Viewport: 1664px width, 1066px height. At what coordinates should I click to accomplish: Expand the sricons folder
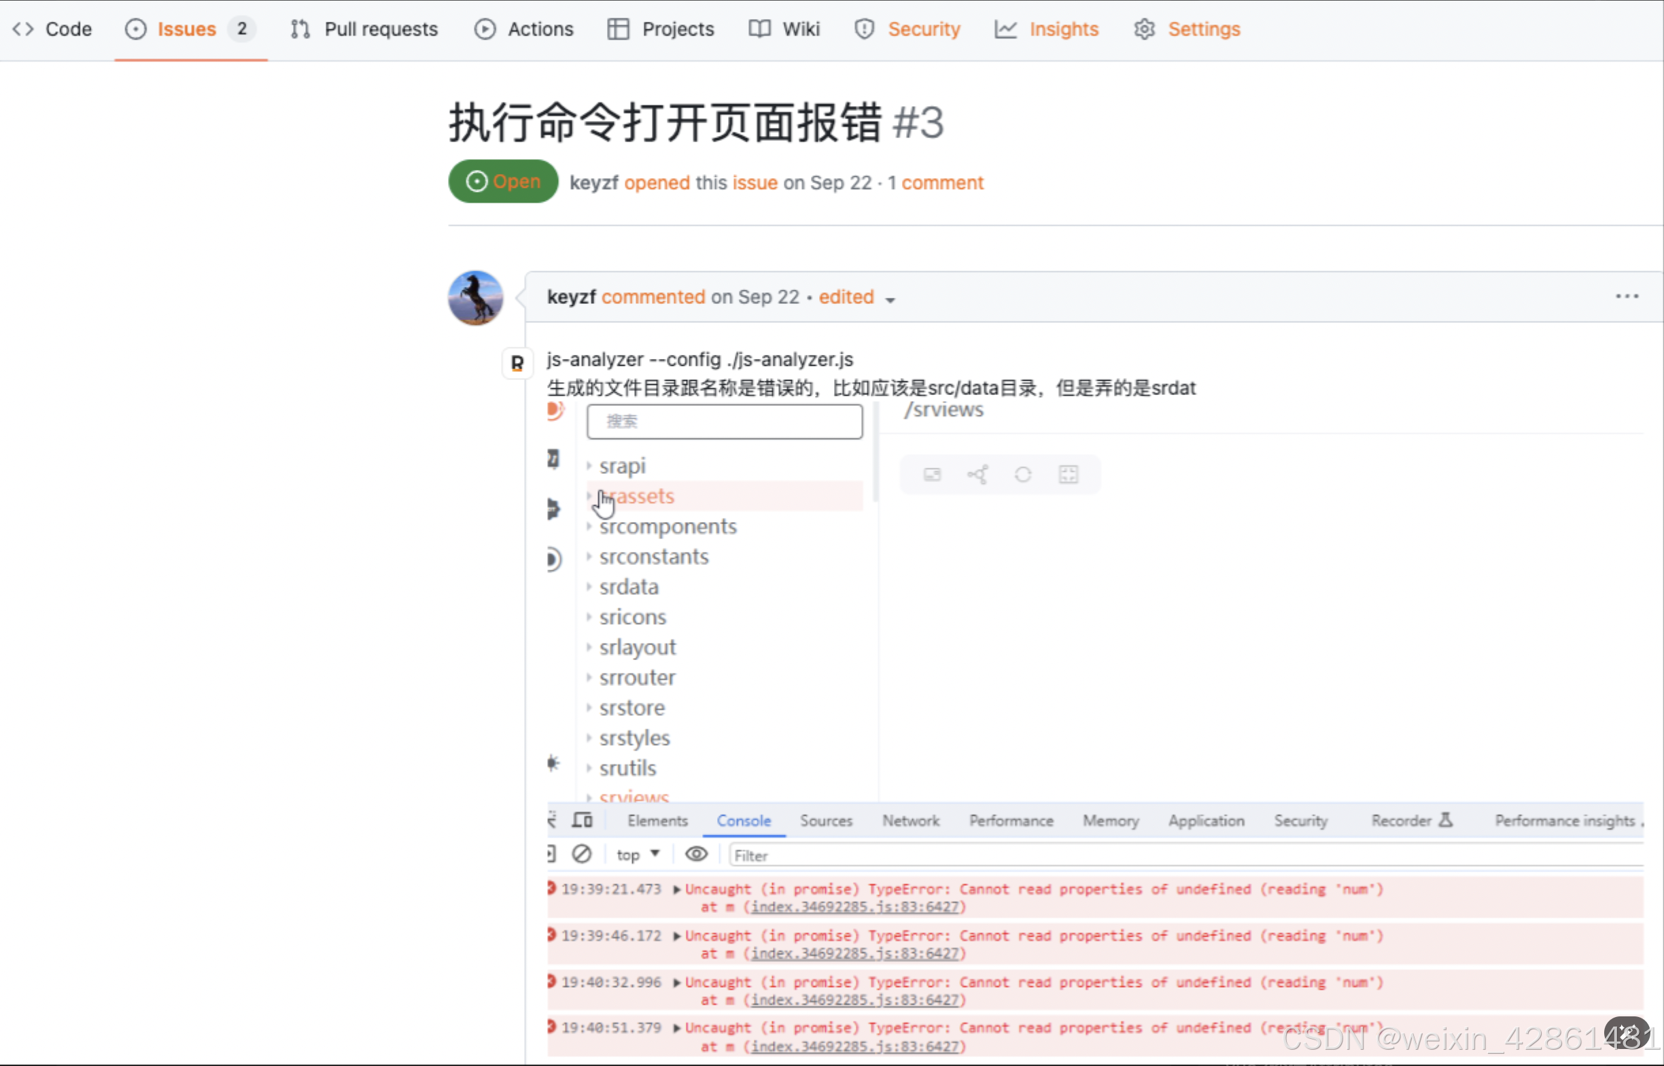tap(589, 617)
